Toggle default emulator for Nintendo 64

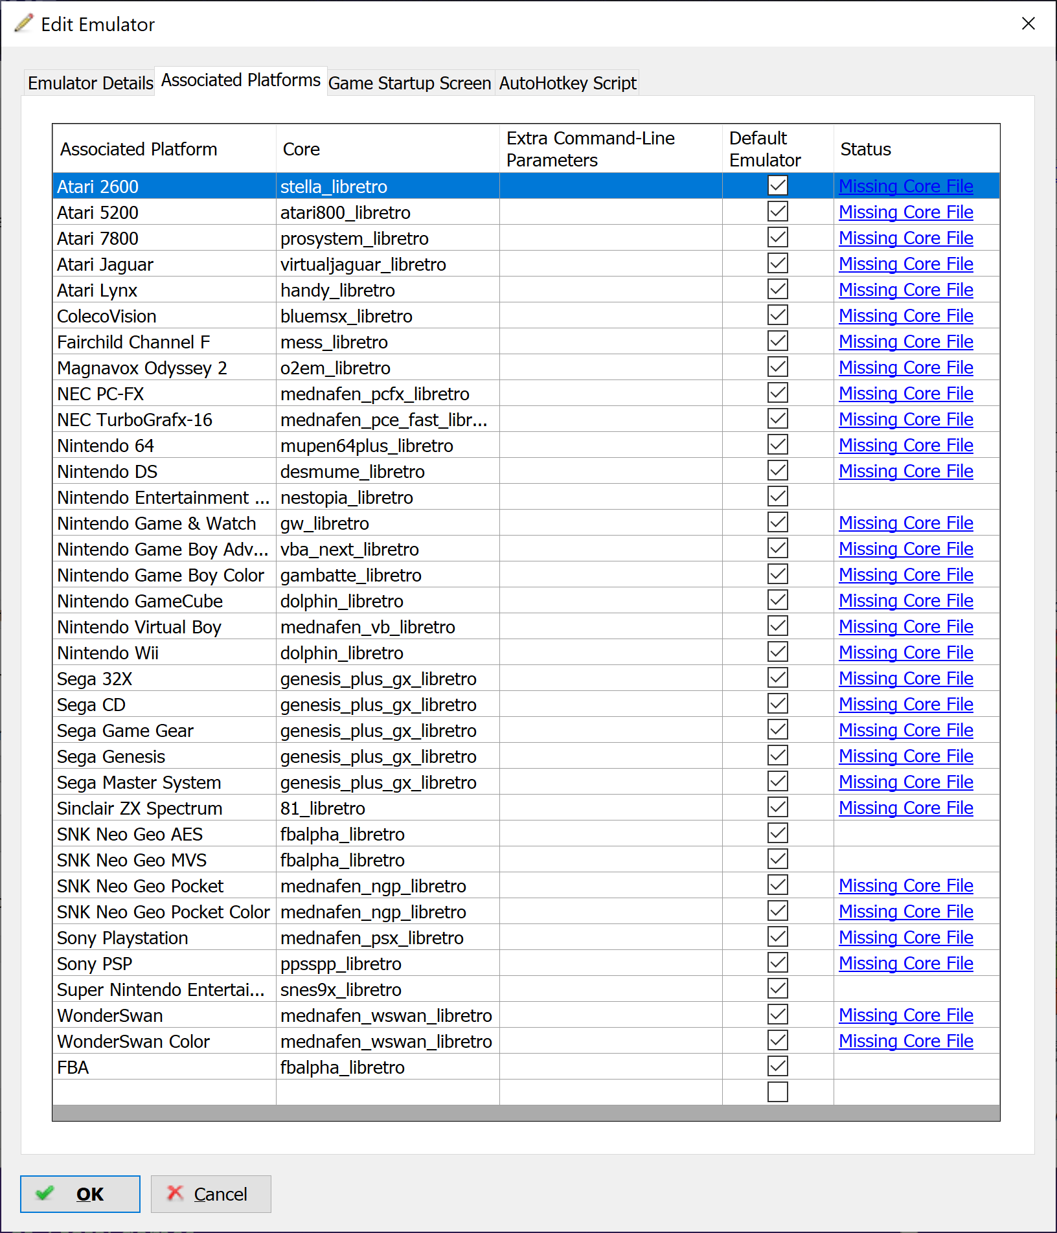778,445
